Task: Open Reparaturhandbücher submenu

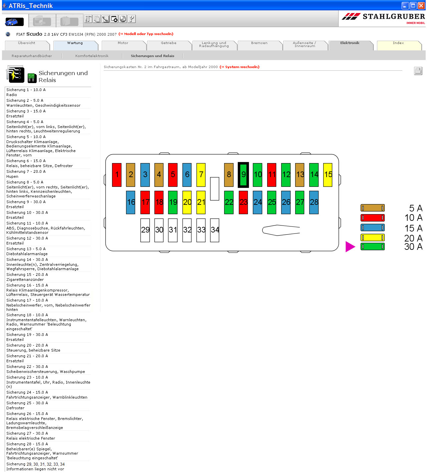Action: pyautogui.click(x=32, y=56)
